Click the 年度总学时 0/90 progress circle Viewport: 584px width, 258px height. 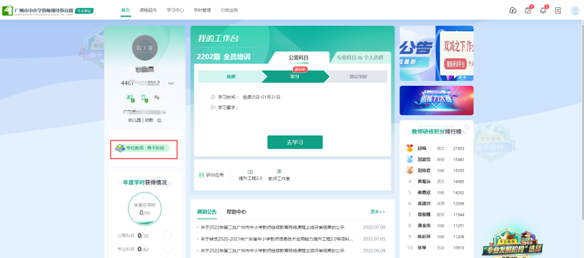(x=144, y=208)
